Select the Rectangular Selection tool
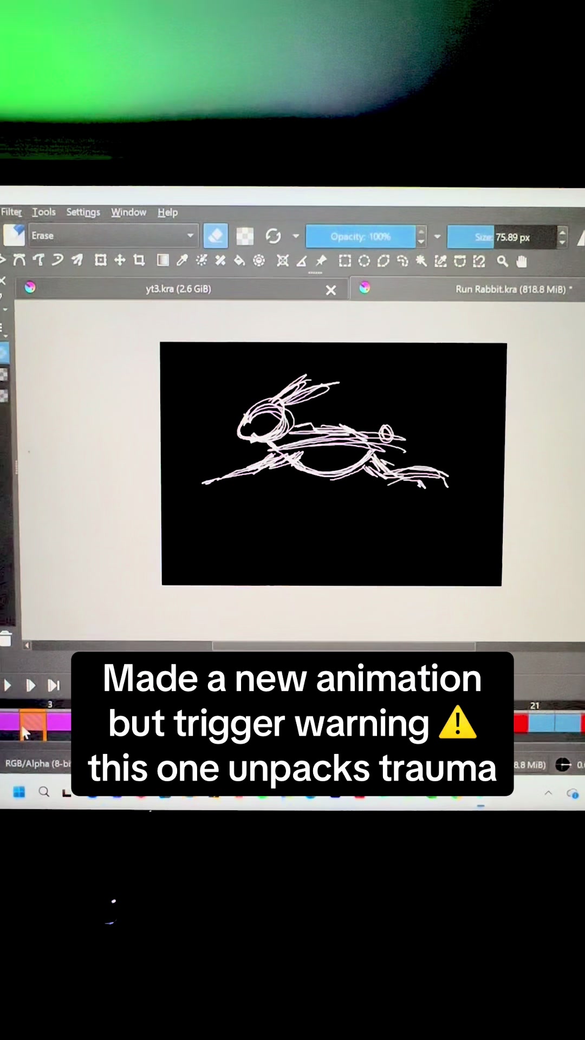Screen dimensions: 585x1040 [344, 261]
